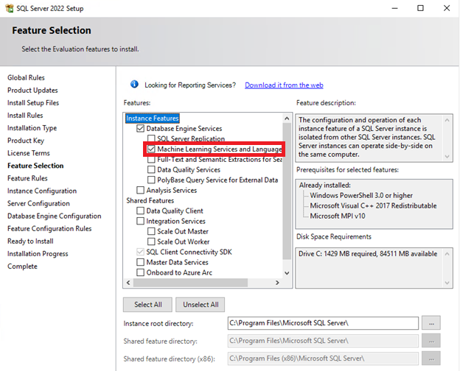This screenshot has width=460, height=371.
Task: Click the Shared feature directory (x86) field
Action: click(323, 358)
